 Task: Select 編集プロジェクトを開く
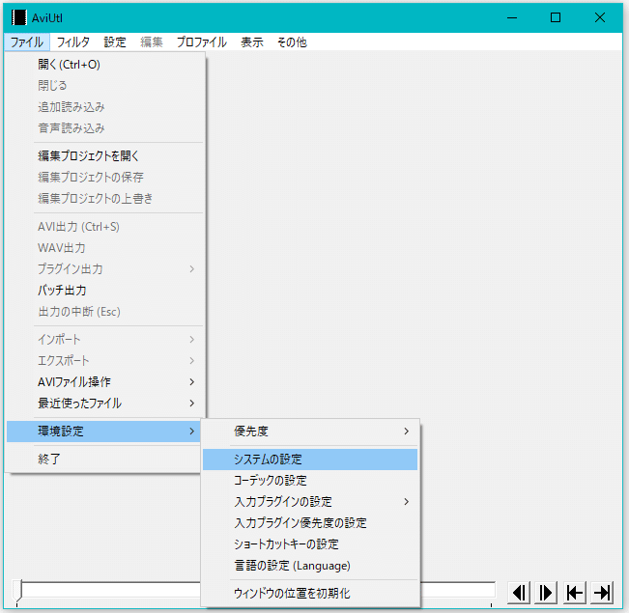point(104,156)
